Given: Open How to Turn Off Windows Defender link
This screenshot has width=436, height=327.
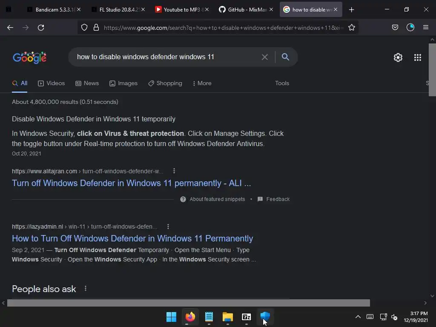Looking at the screenshot, I should click(132, 238).
